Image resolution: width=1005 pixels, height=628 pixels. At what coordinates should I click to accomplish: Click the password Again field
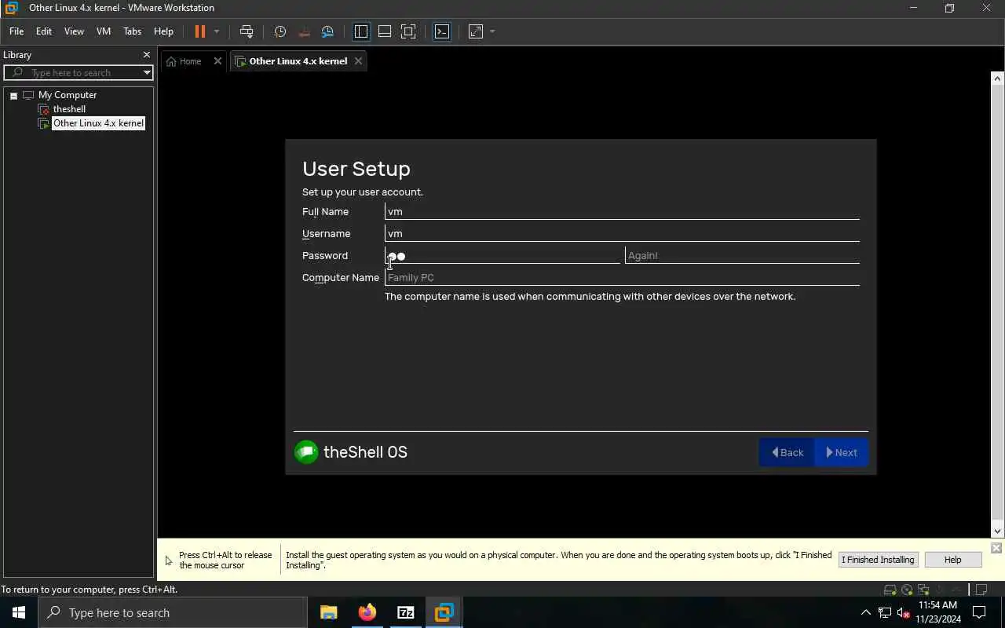[742, 255]
